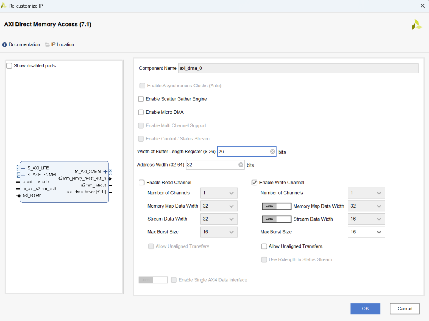Clear the Buffer Length Register value
429x321 pixels.
[272, 152]
